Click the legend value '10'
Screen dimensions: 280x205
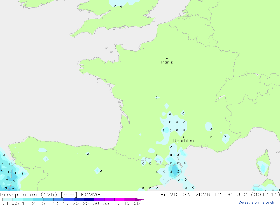[x=55, y=203]
